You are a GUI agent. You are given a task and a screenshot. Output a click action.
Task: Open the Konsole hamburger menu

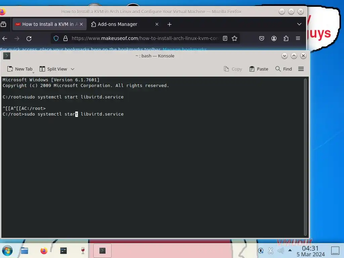pyautogui.click(x=301, y=69)
